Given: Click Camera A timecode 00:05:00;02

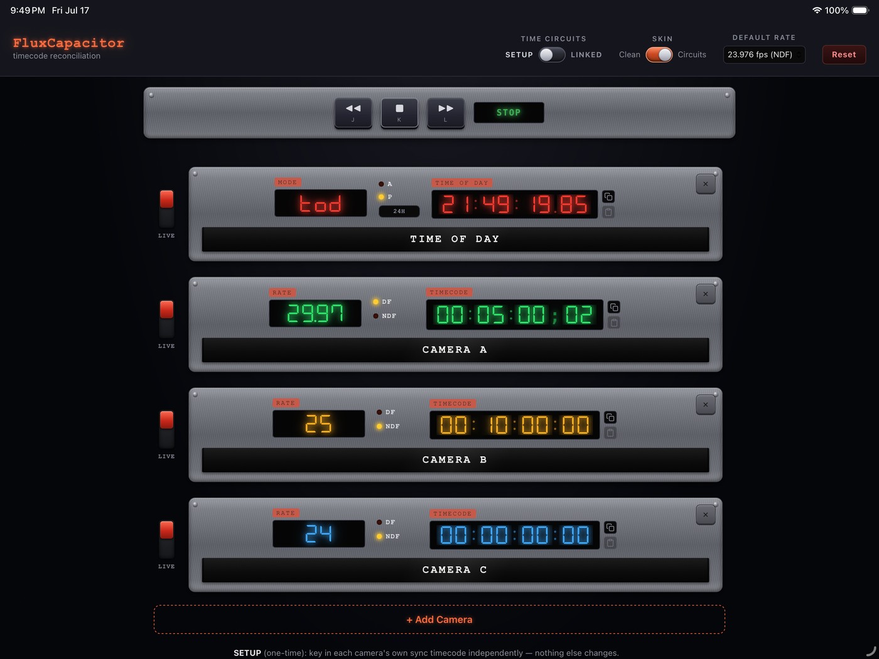Looking at the screenshot, I should tap(515, 314).
